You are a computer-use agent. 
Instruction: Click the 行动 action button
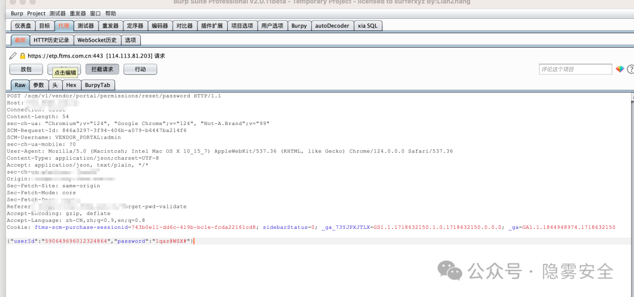click(140, 69)
